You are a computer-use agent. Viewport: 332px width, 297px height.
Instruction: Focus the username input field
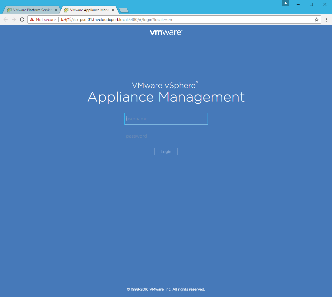(x=166, y=119)
